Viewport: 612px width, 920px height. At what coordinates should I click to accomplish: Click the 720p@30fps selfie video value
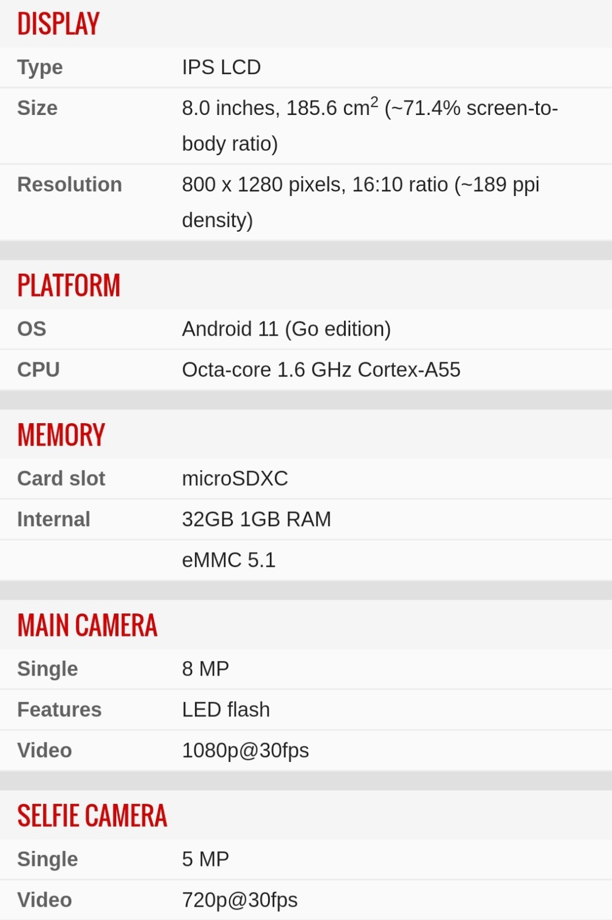(x=240, y=900)
